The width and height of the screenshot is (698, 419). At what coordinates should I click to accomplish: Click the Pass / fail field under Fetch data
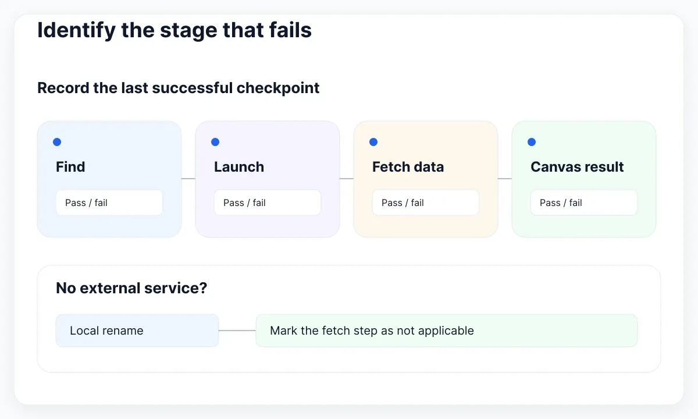click(426, 203)
